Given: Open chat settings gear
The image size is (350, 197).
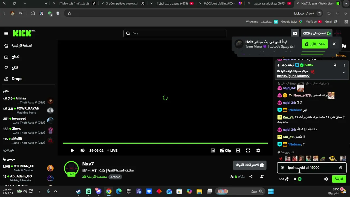Looking at the screenshot, I should pos(326,179).
